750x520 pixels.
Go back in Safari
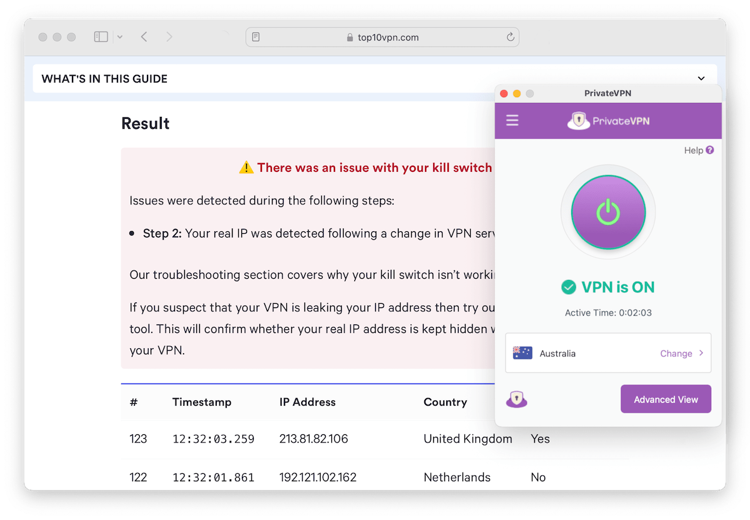[144, 37]
